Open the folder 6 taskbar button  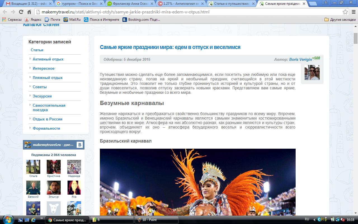click(112, 220)
